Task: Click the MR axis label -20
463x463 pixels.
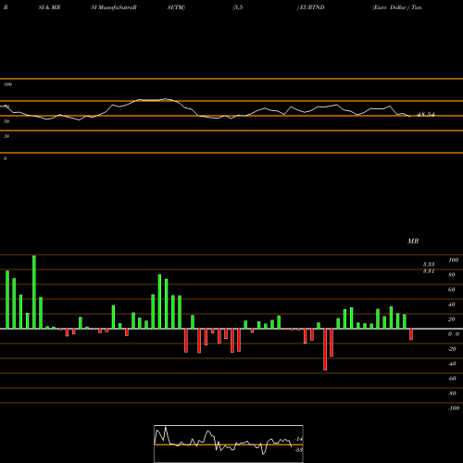Action: [x=452, y=349]
